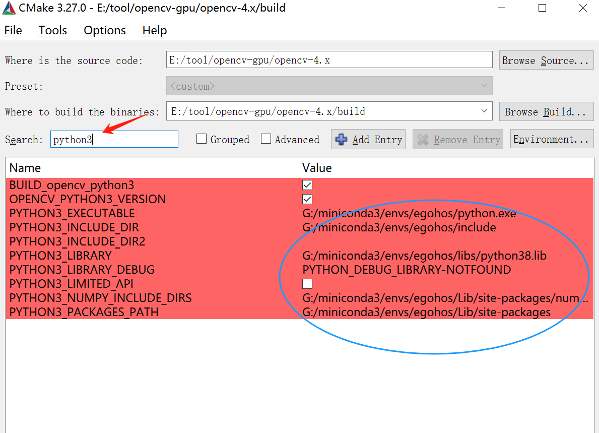
Task: Click the Browse Build button
Action: [x=546, y=111]
